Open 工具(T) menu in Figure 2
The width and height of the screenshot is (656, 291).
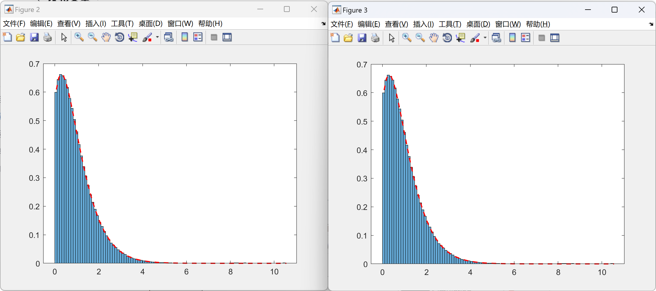122,24
